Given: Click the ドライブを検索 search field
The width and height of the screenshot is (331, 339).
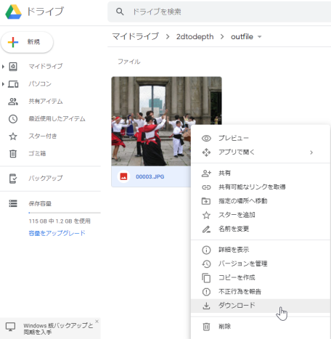Looking at the screenshot, I should (x=219, y=12).
